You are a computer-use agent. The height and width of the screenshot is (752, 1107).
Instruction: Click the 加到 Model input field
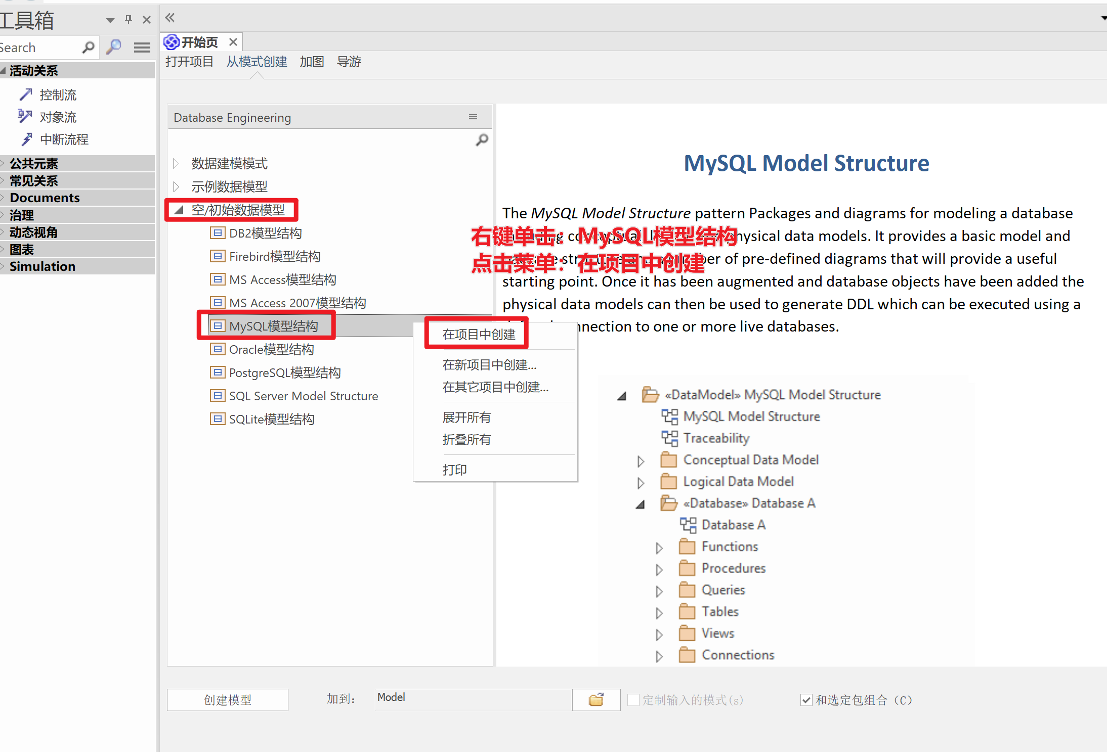pos(474,699)
